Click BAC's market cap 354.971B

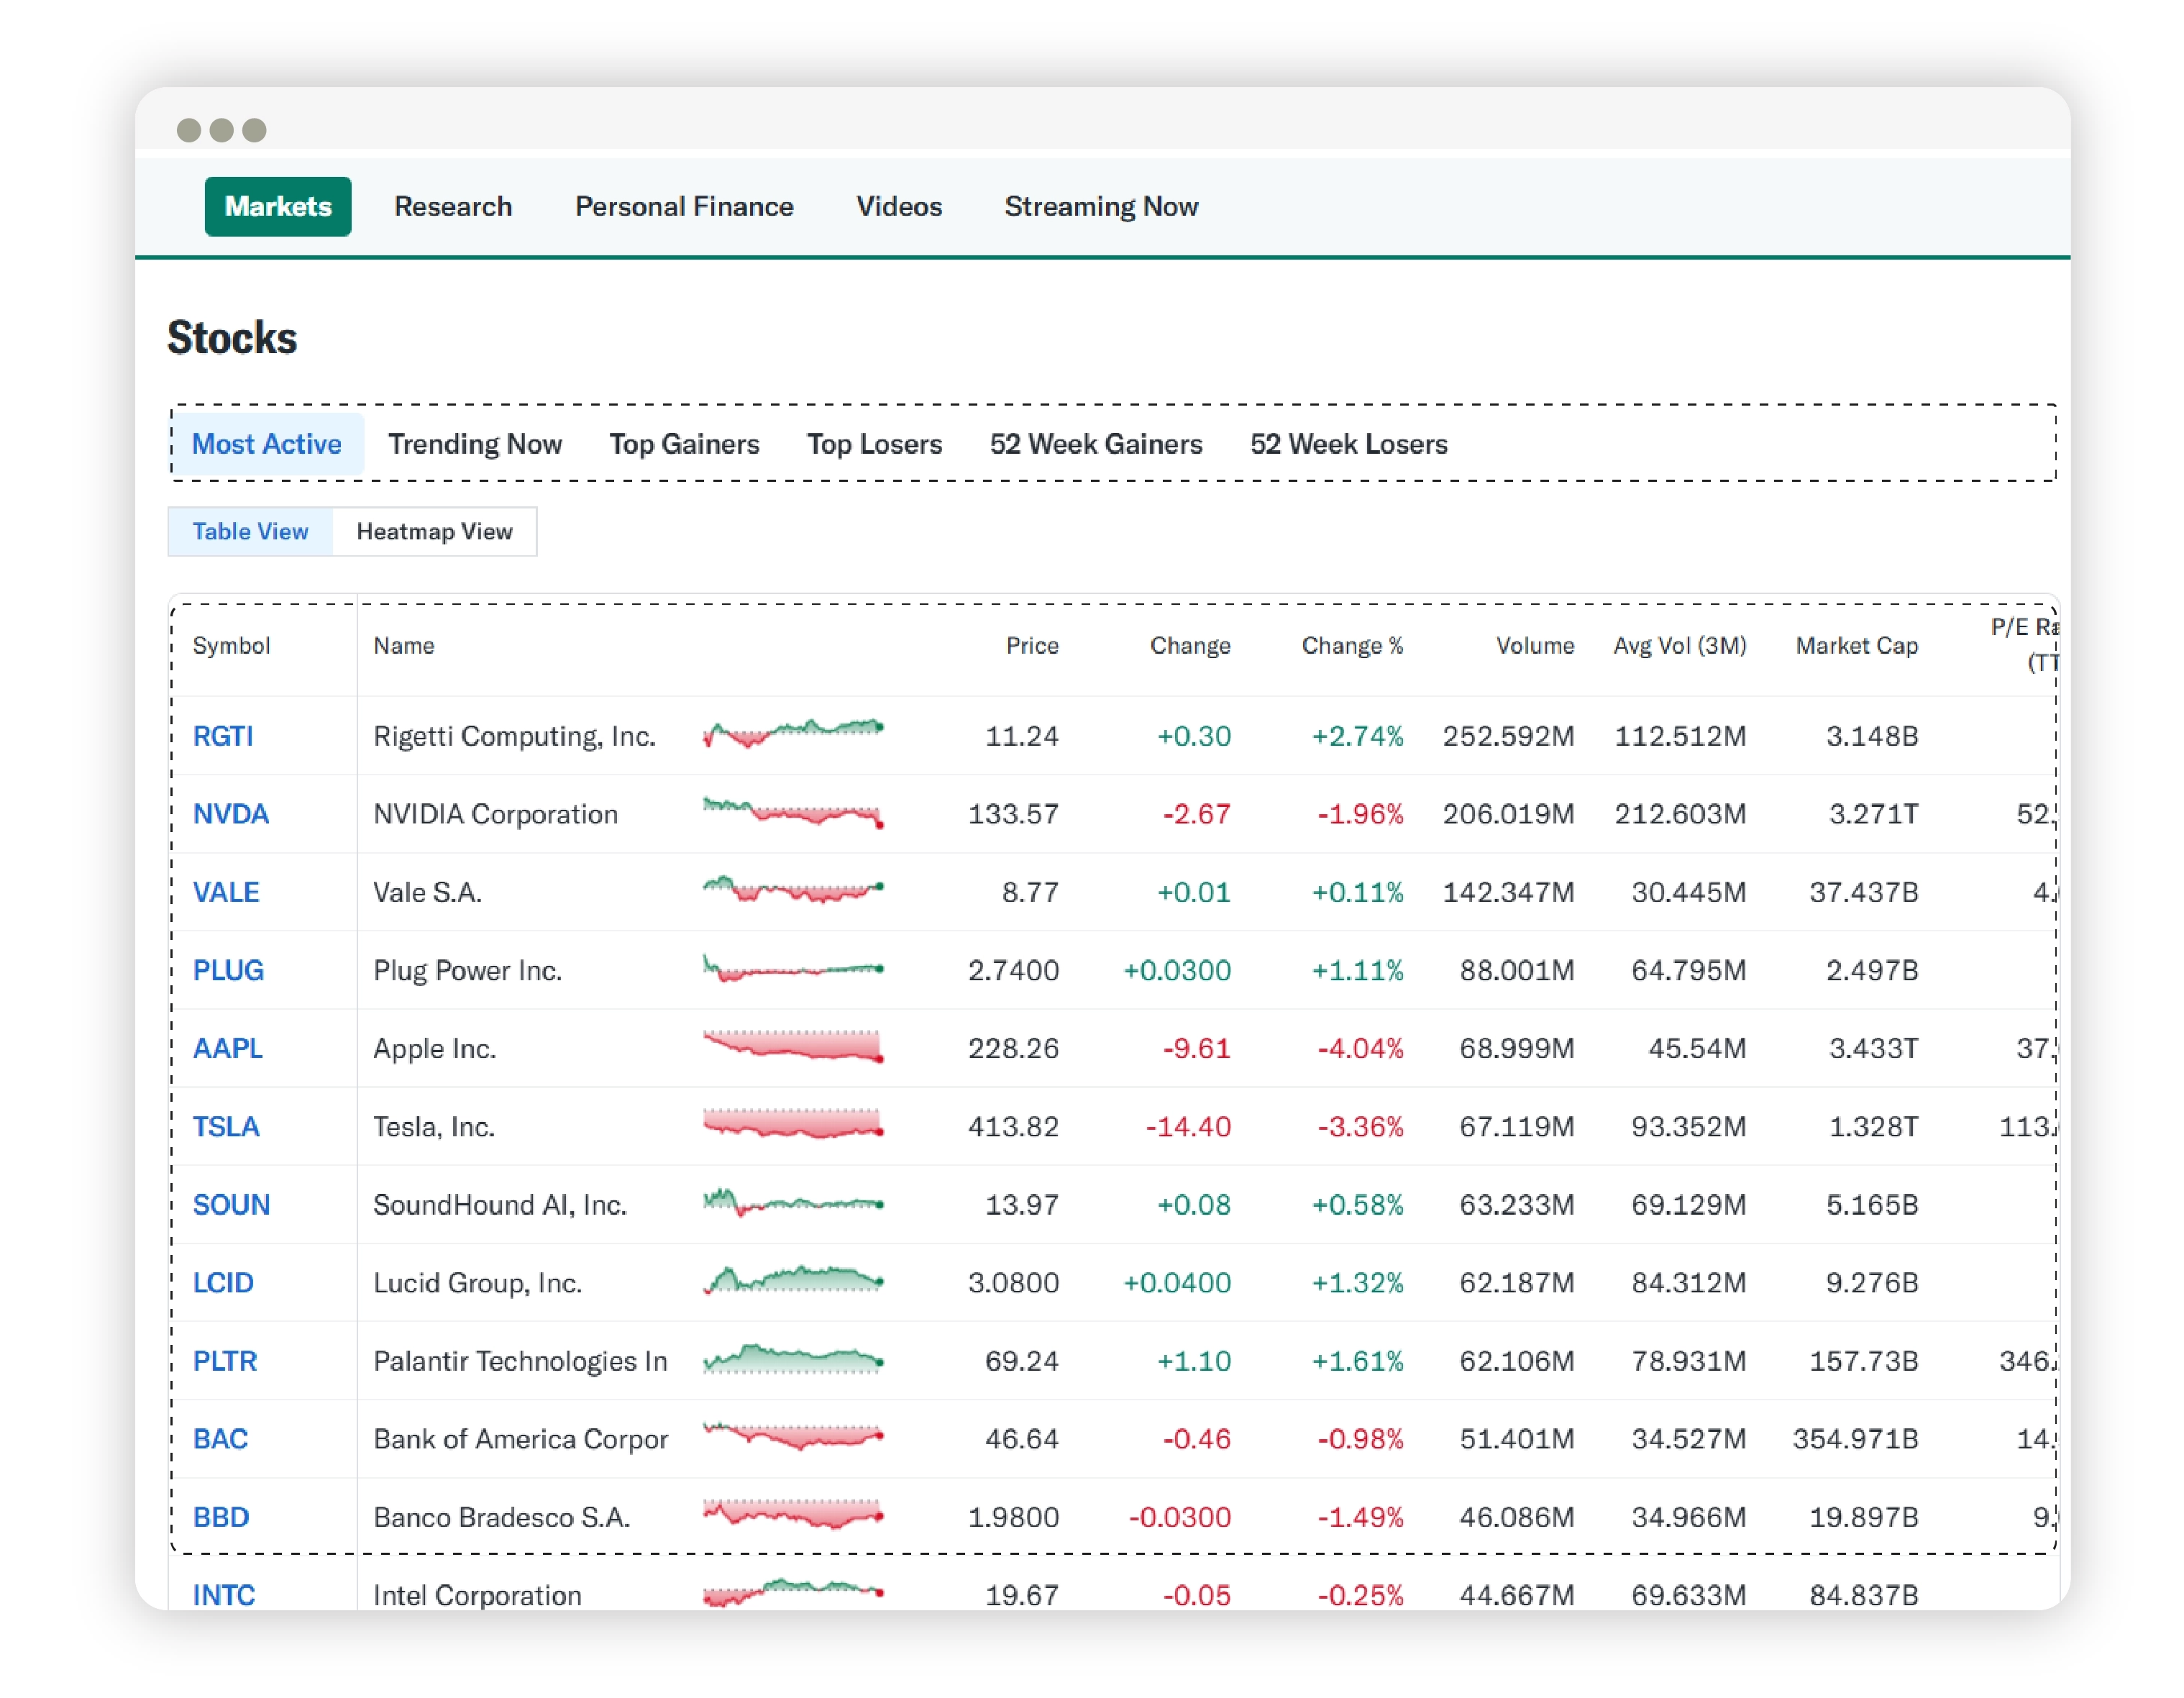(1856, 1438)
